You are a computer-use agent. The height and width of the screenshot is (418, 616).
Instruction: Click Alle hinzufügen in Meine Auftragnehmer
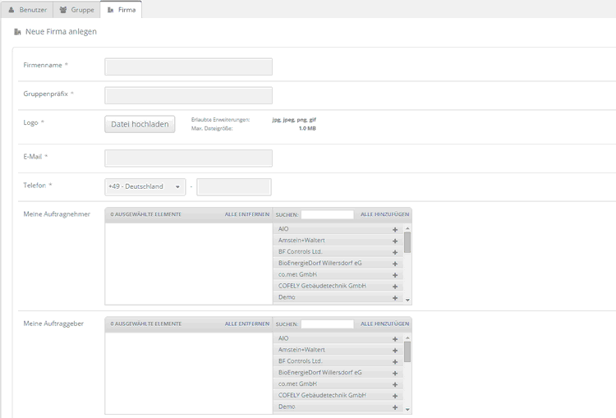coord(384,214)
